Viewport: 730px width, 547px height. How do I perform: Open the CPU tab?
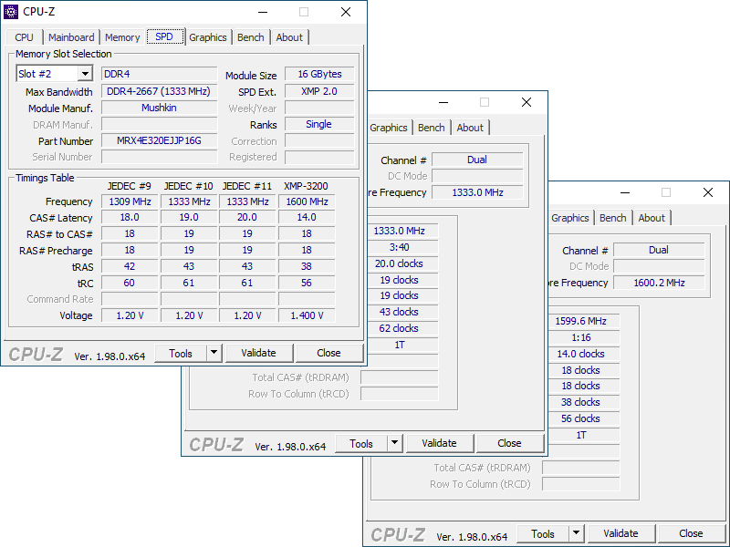(x=25, y=37)
